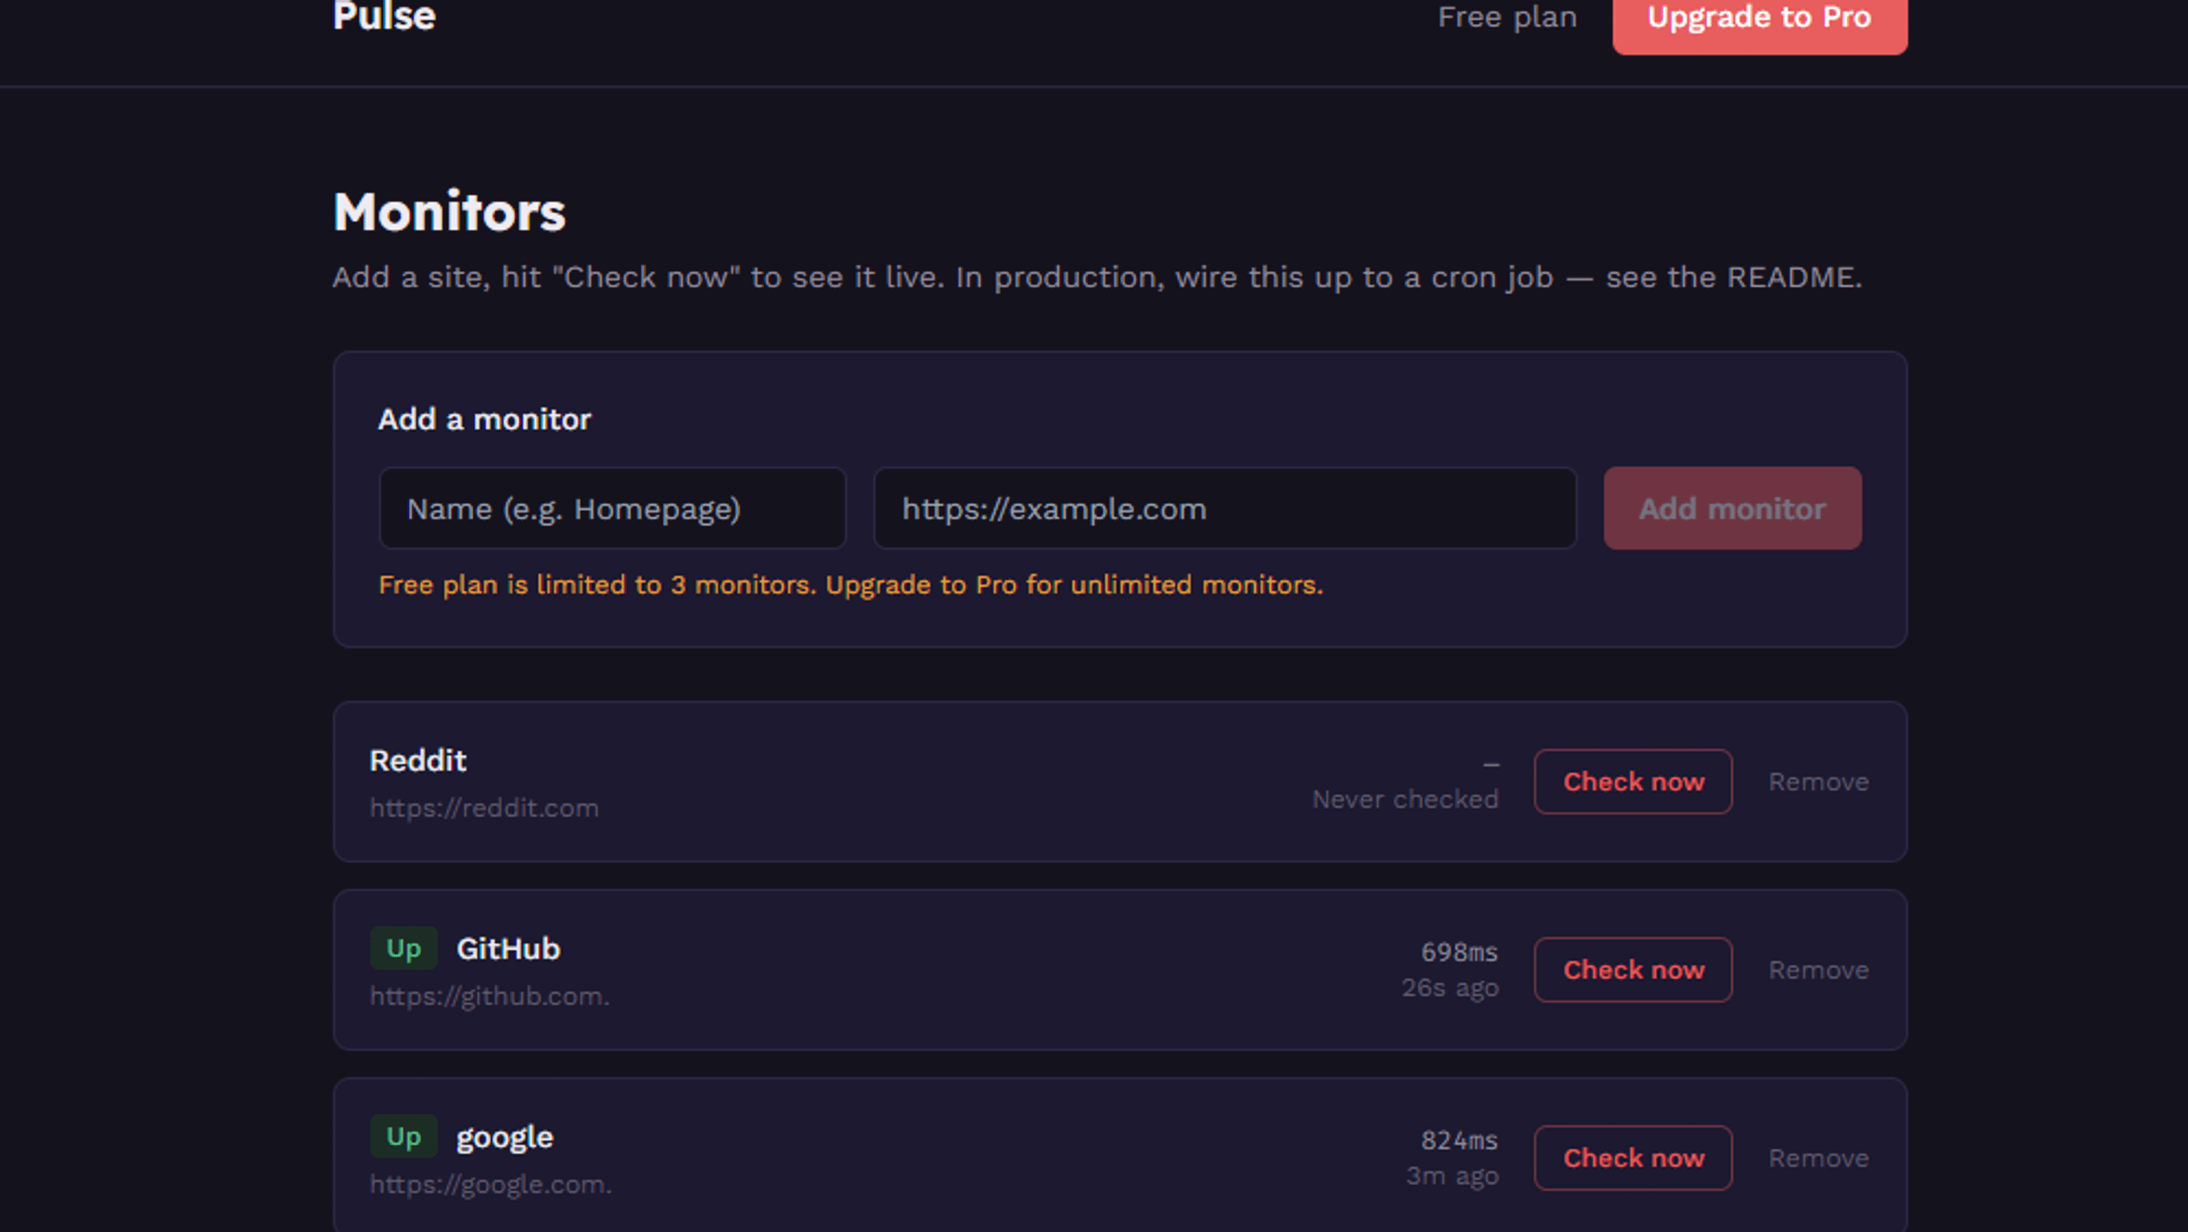Image resolution: width=2188 pixels, height=1232 pixels.
Task: Select the 824ms response time value
Action: point(1459,1140)
